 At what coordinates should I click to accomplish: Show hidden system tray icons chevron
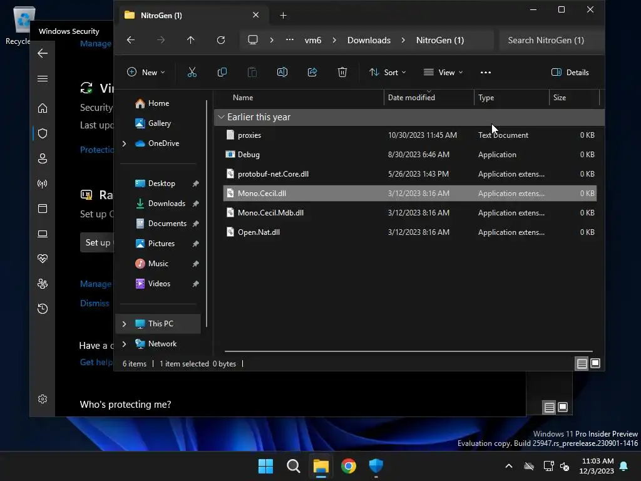(509, 466)
